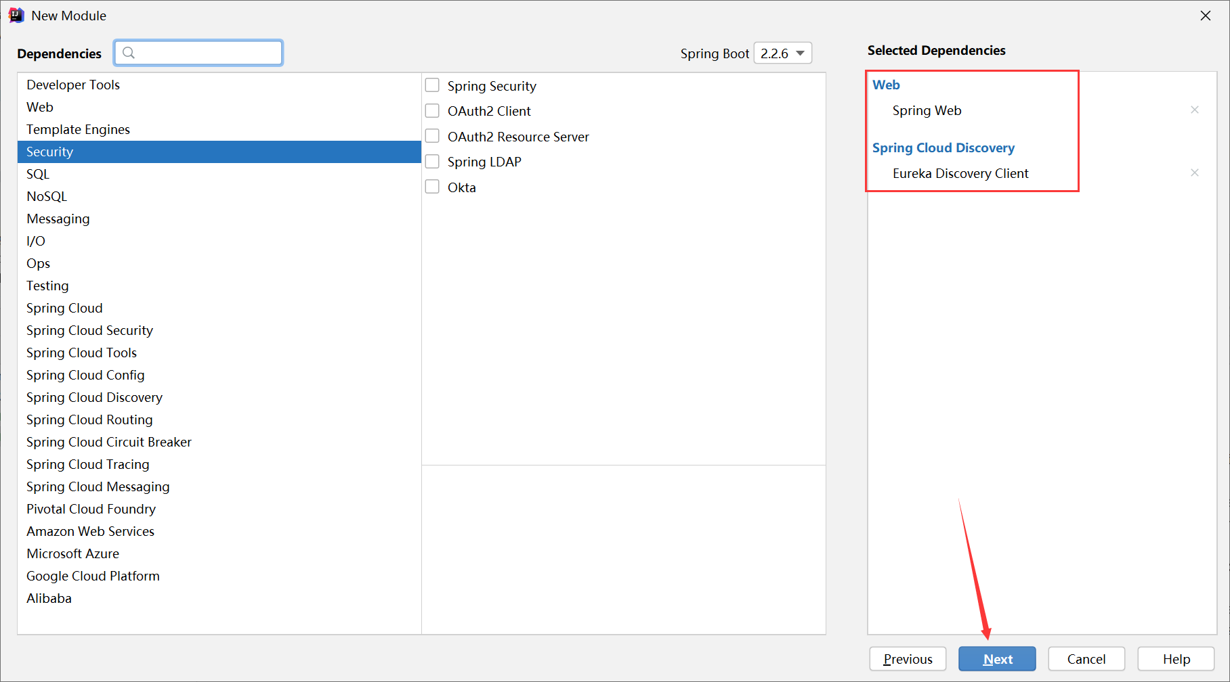Select the Developer Tools category
The height and width of the screenshot is (682, 1230).
click(x=219, y=85)
